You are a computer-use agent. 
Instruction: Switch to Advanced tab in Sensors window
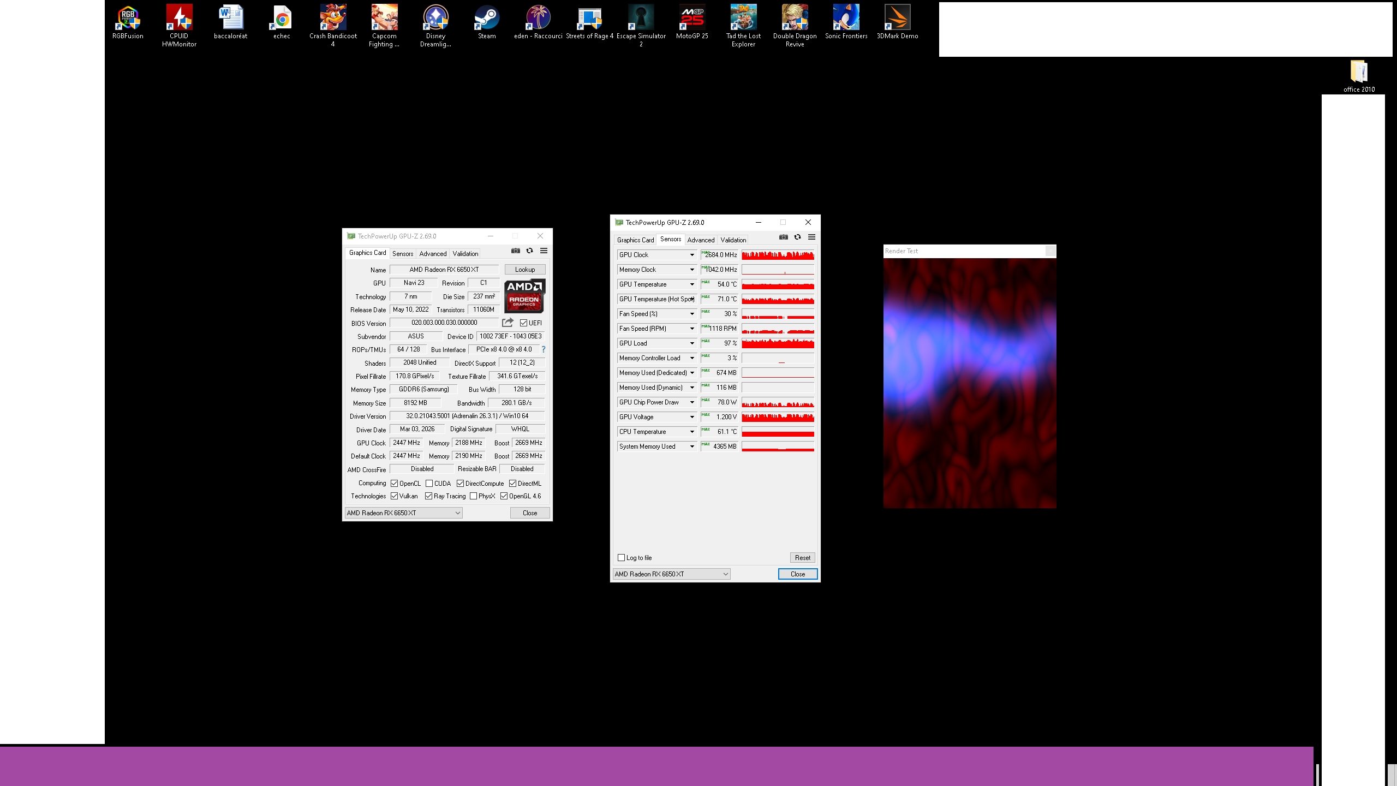coord(701,240)
